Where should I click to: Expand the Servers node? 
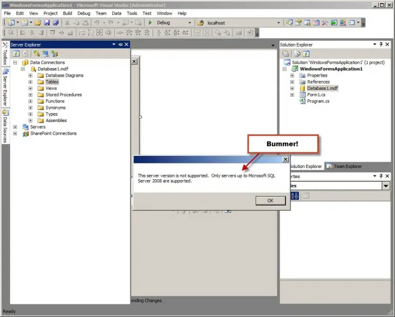[15, 127]
